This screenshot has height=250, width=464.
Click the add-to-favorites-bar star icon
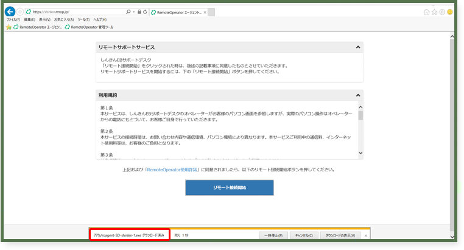click(x=9, y=27)
